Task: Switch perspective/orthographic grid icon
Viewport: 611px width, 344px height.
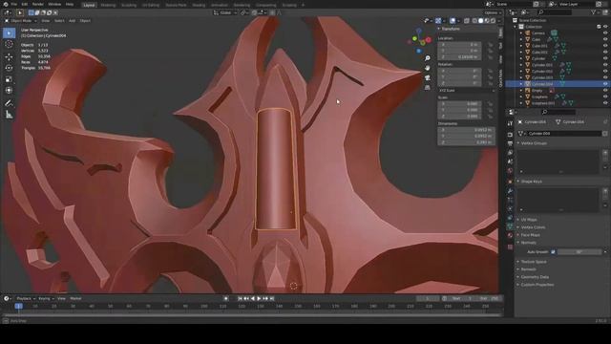Action: 428,87
